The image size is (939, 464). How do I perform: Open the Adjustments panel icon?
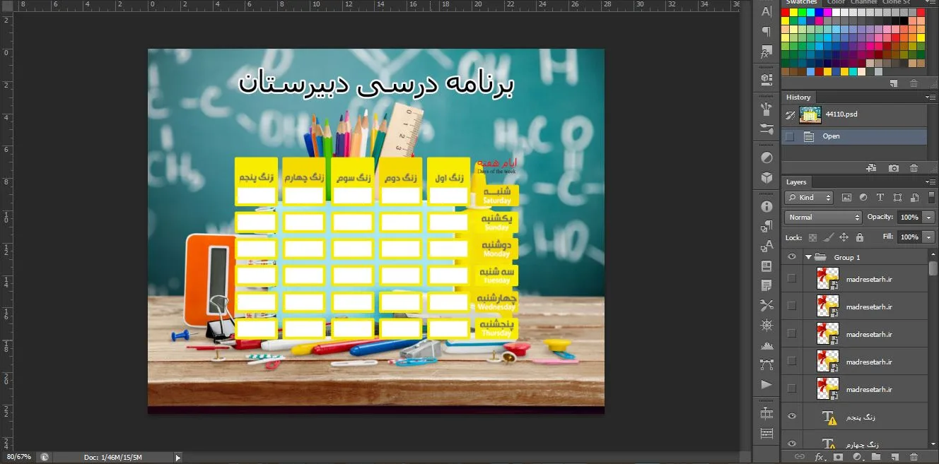766,157
